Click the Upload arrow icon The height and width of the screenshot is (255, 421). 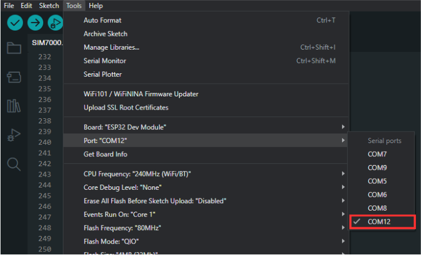click(35, 23)
